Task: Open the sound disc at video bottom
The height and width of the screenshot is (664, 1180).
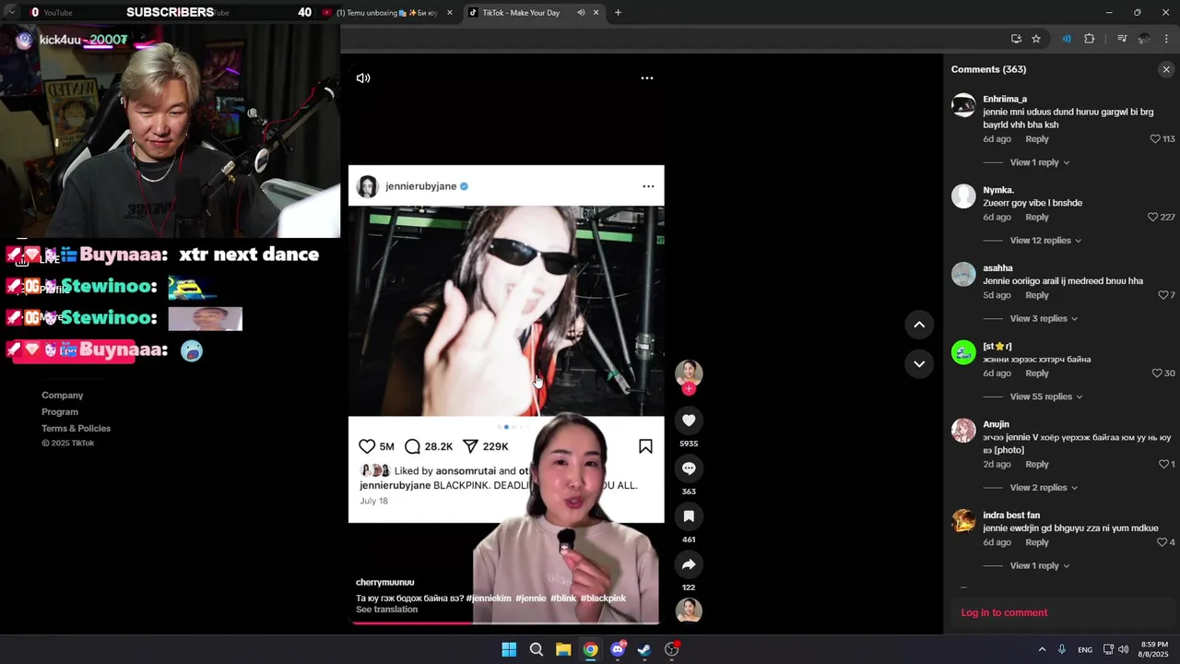Action: click(689, 611)
